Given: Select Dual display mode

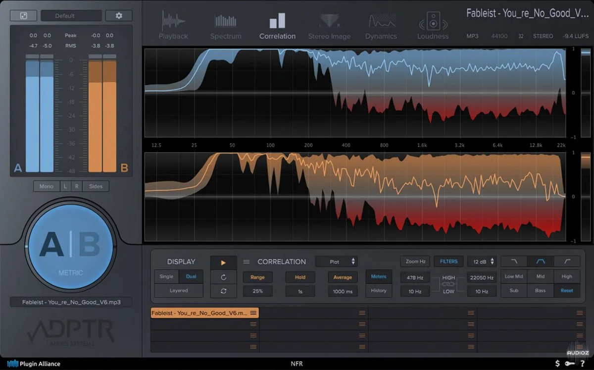Looking at the screenshot, I should 191,276.
